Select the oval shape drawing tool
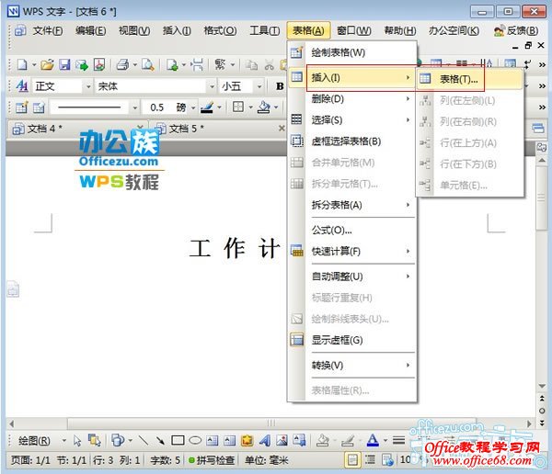The width and height of the screenshot is (552, 474). point(194,440)
